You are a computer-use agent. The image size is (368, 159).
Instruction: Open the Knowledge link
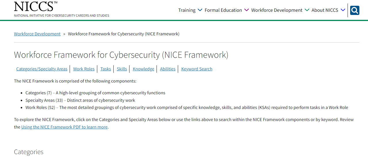pos(143,69)
